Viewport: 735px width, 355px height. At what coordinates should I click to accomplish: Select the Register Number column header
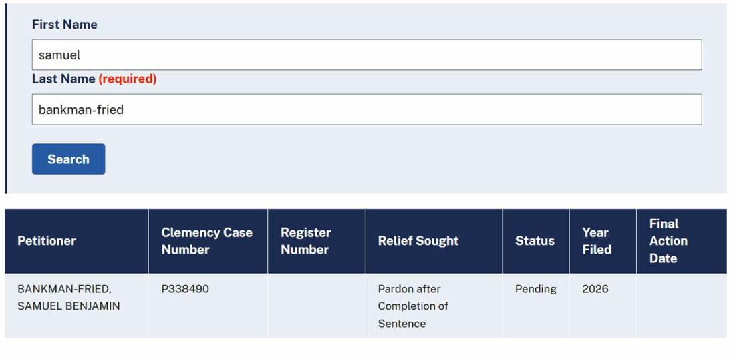point(317,241)
